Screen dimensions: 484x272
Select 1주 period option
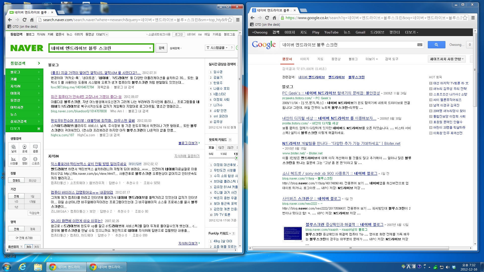(x=16, y=201)
